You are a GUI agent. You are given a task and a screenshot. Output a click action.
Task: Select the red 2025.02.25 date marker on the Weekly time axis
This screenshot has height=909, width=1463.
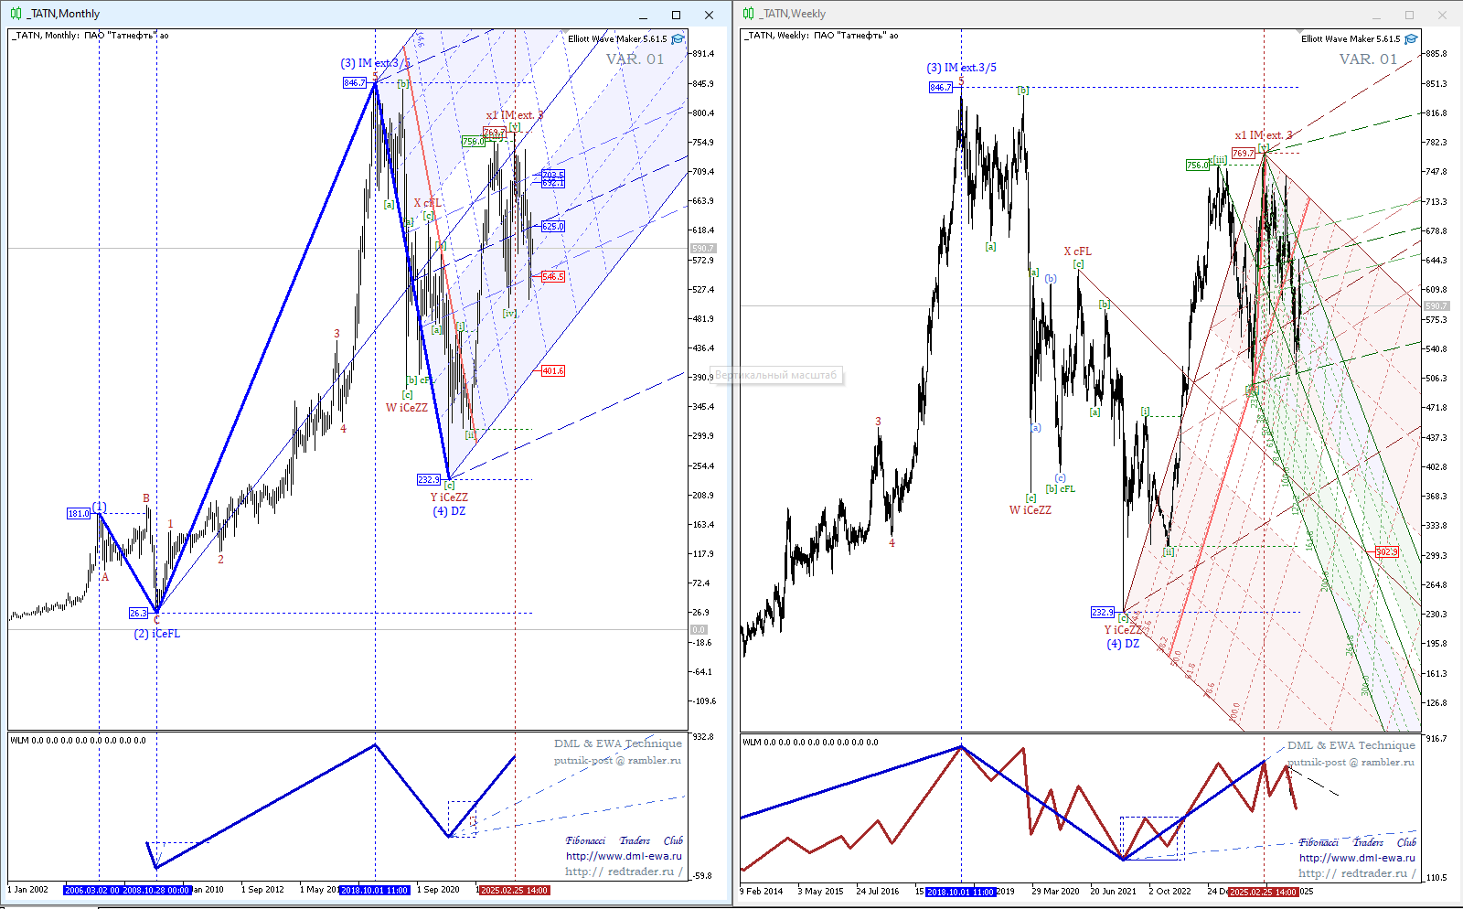pyautogui.click(x=1264, y=892)
